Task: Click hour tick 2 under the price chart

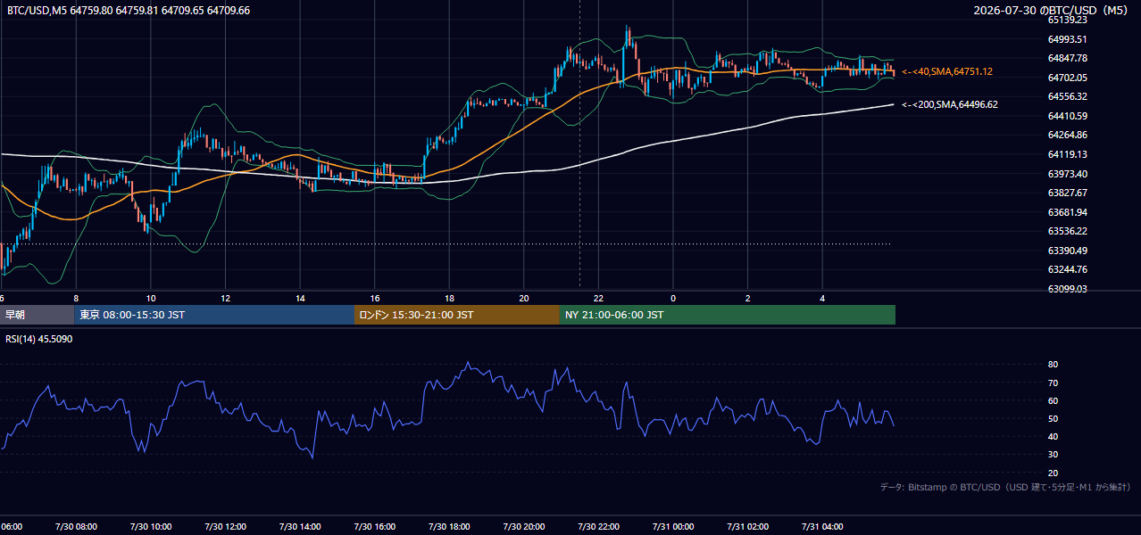Action: pos(747,298)
